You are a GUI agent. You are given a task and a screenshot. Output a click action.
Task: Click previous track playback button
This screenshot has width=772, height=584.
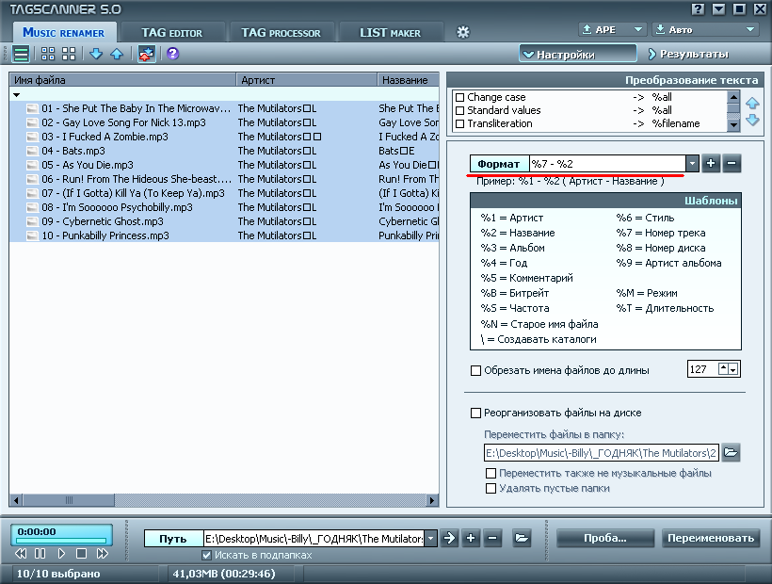pyautogui.click(x=21, y=554)
